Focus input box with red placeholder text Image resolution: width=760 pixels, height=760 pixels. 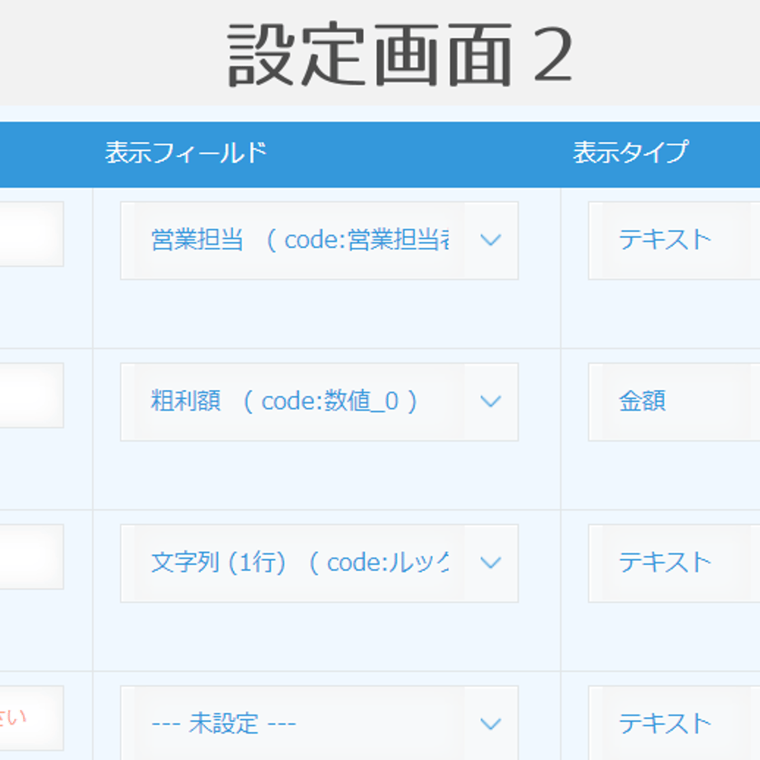pyautogui.click(x=31, y=719)
